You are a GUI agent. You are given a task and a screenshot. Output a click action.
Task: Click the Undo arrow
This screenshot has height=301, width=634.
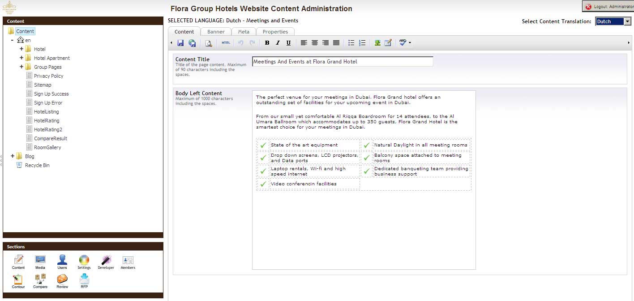tap(241, 43)
